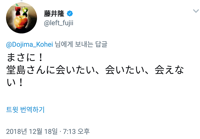The image size is (200, 139).
Task: Click the green apple in avatar
Action: [25, 10]
